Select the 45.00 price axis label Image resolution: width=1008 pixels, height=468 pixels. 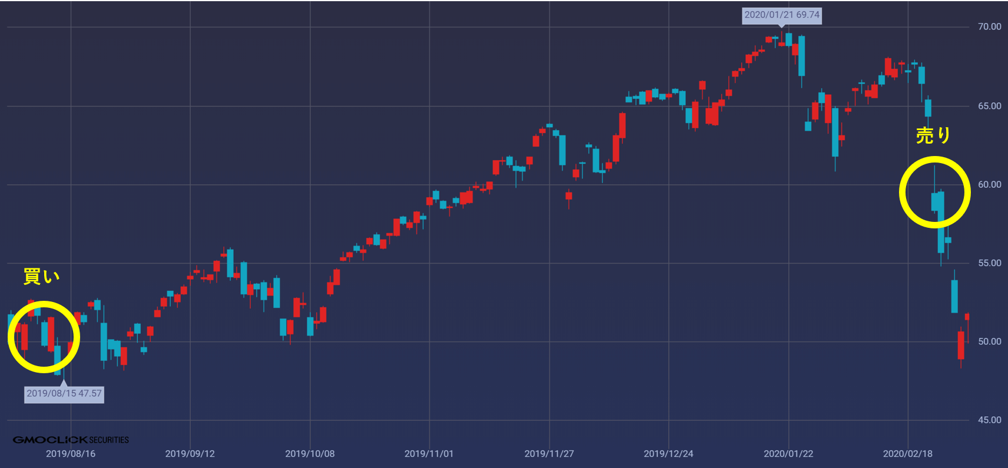989,420
